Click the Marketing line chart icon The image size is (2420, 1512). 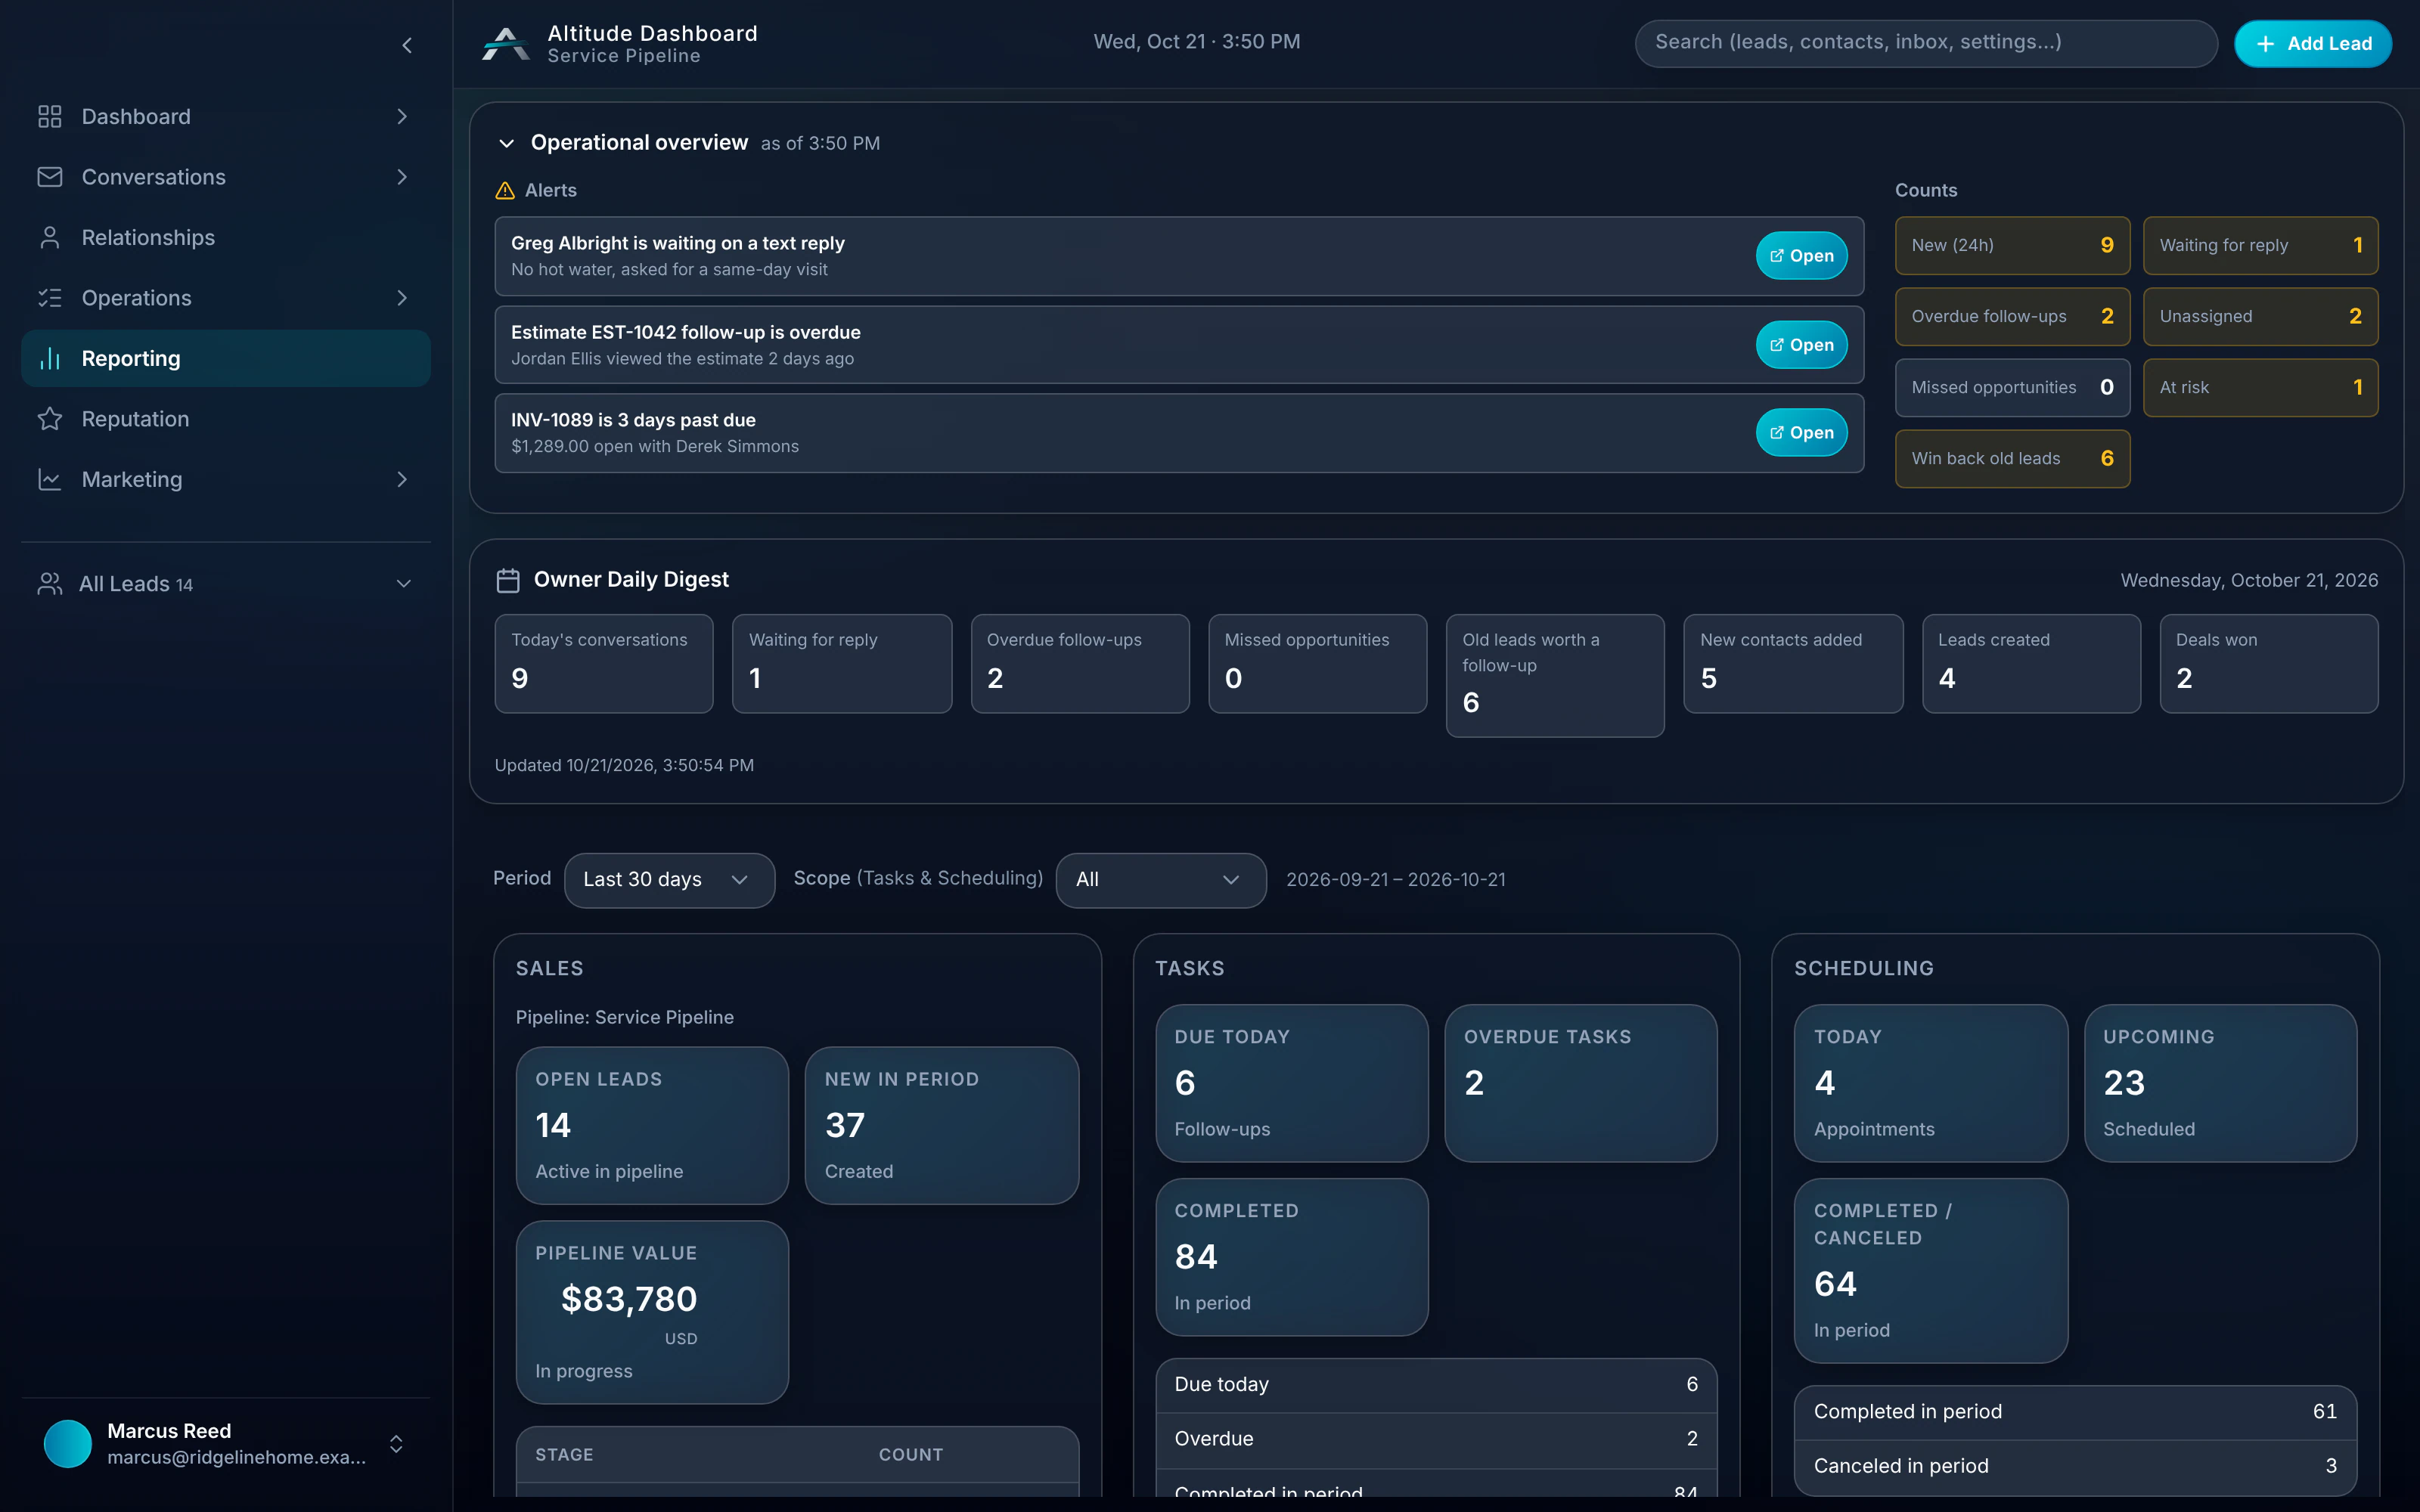click(x=50, y=480)
